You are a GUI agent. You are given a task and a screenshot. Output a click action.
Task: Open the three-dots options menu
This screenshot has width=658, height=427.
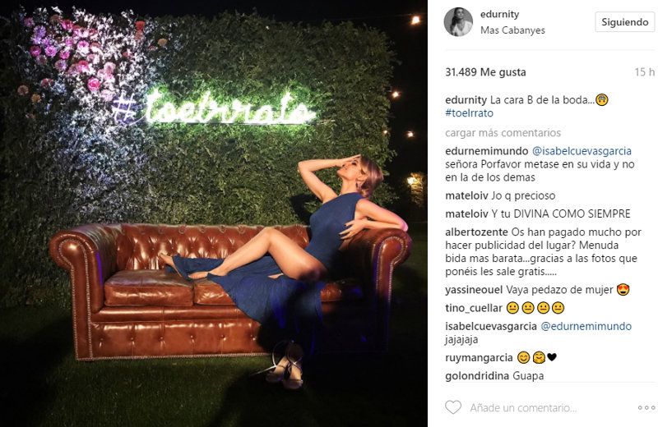tap(646, 408)
